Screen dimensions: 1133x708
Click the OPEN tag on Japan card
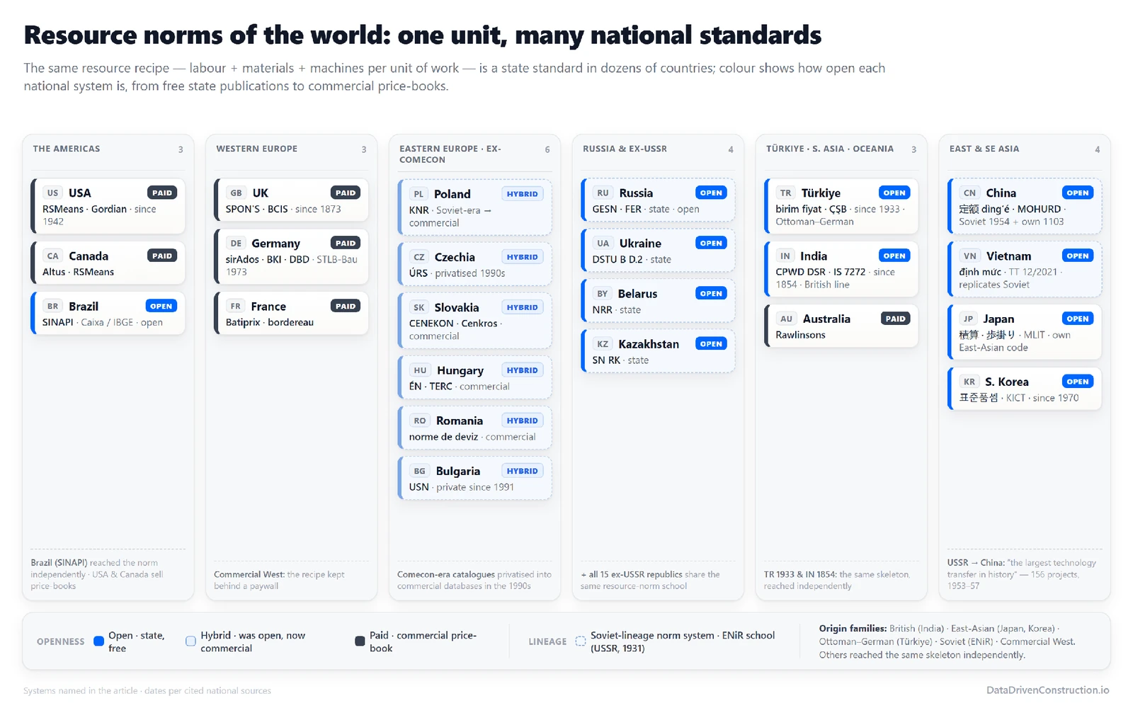[x=1078, y=319]
